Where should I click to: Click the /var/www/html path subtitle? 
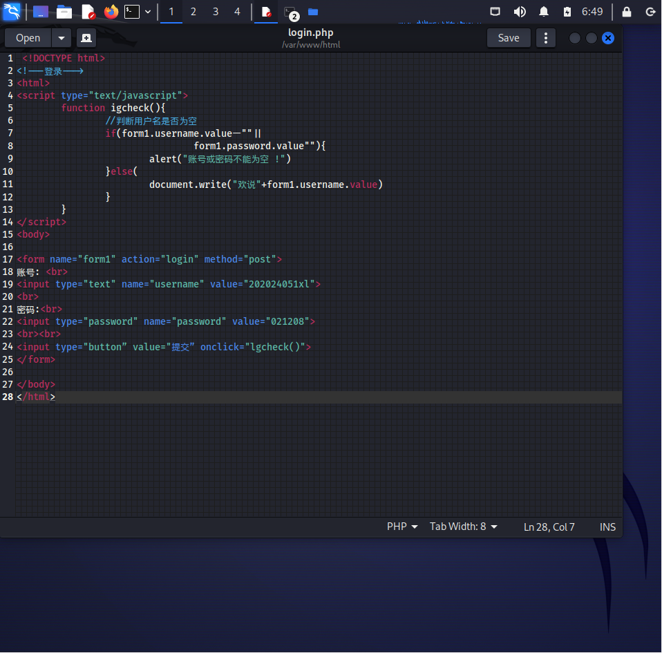[x=311, y=45]
